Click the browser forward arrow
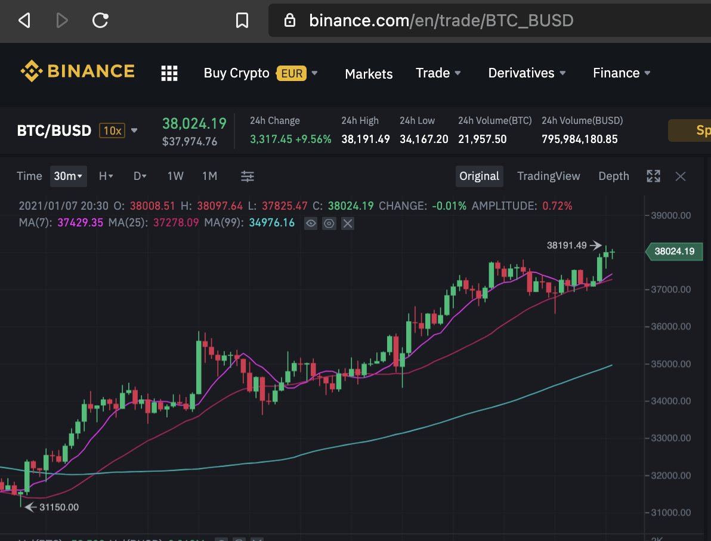 tap(61, 20)
